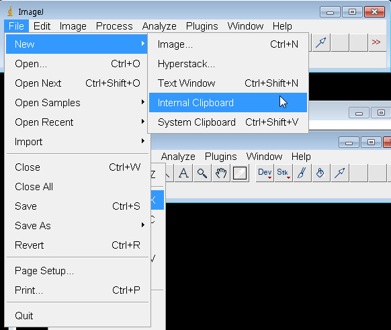Select System Clipboard submenu item

point(228,122)
